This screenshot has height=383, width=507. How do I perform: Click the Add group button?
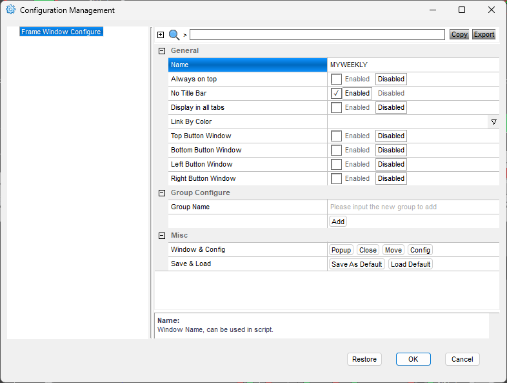[x=338, y=222]
